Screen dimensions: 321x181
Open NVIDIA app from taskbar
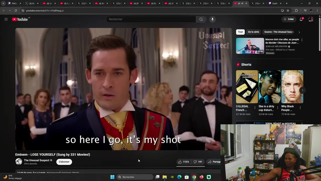[x=172, y=177]
